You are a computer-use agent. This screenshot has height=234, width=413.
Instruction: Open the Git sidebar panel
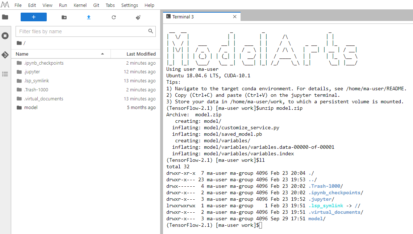(5, 55)
